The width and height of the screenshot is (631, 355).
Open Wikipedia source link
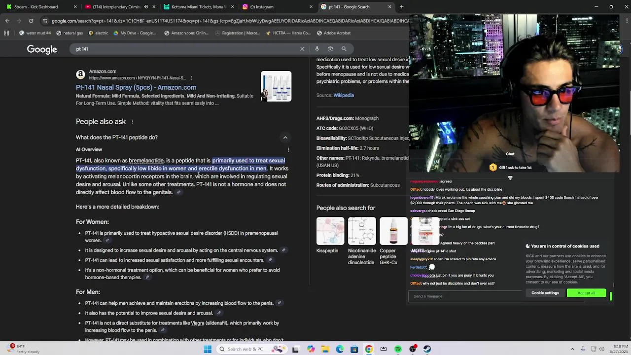tap(344, 95)
